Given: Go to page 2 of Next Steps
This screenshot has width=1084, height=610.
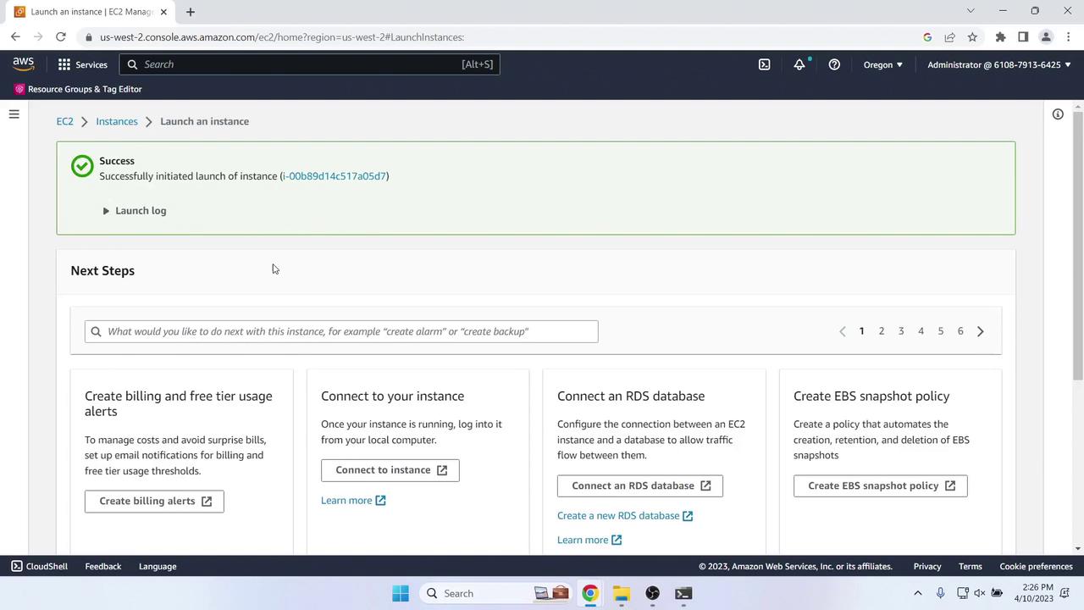Looking at the screenshot, I should pos(881,331).
